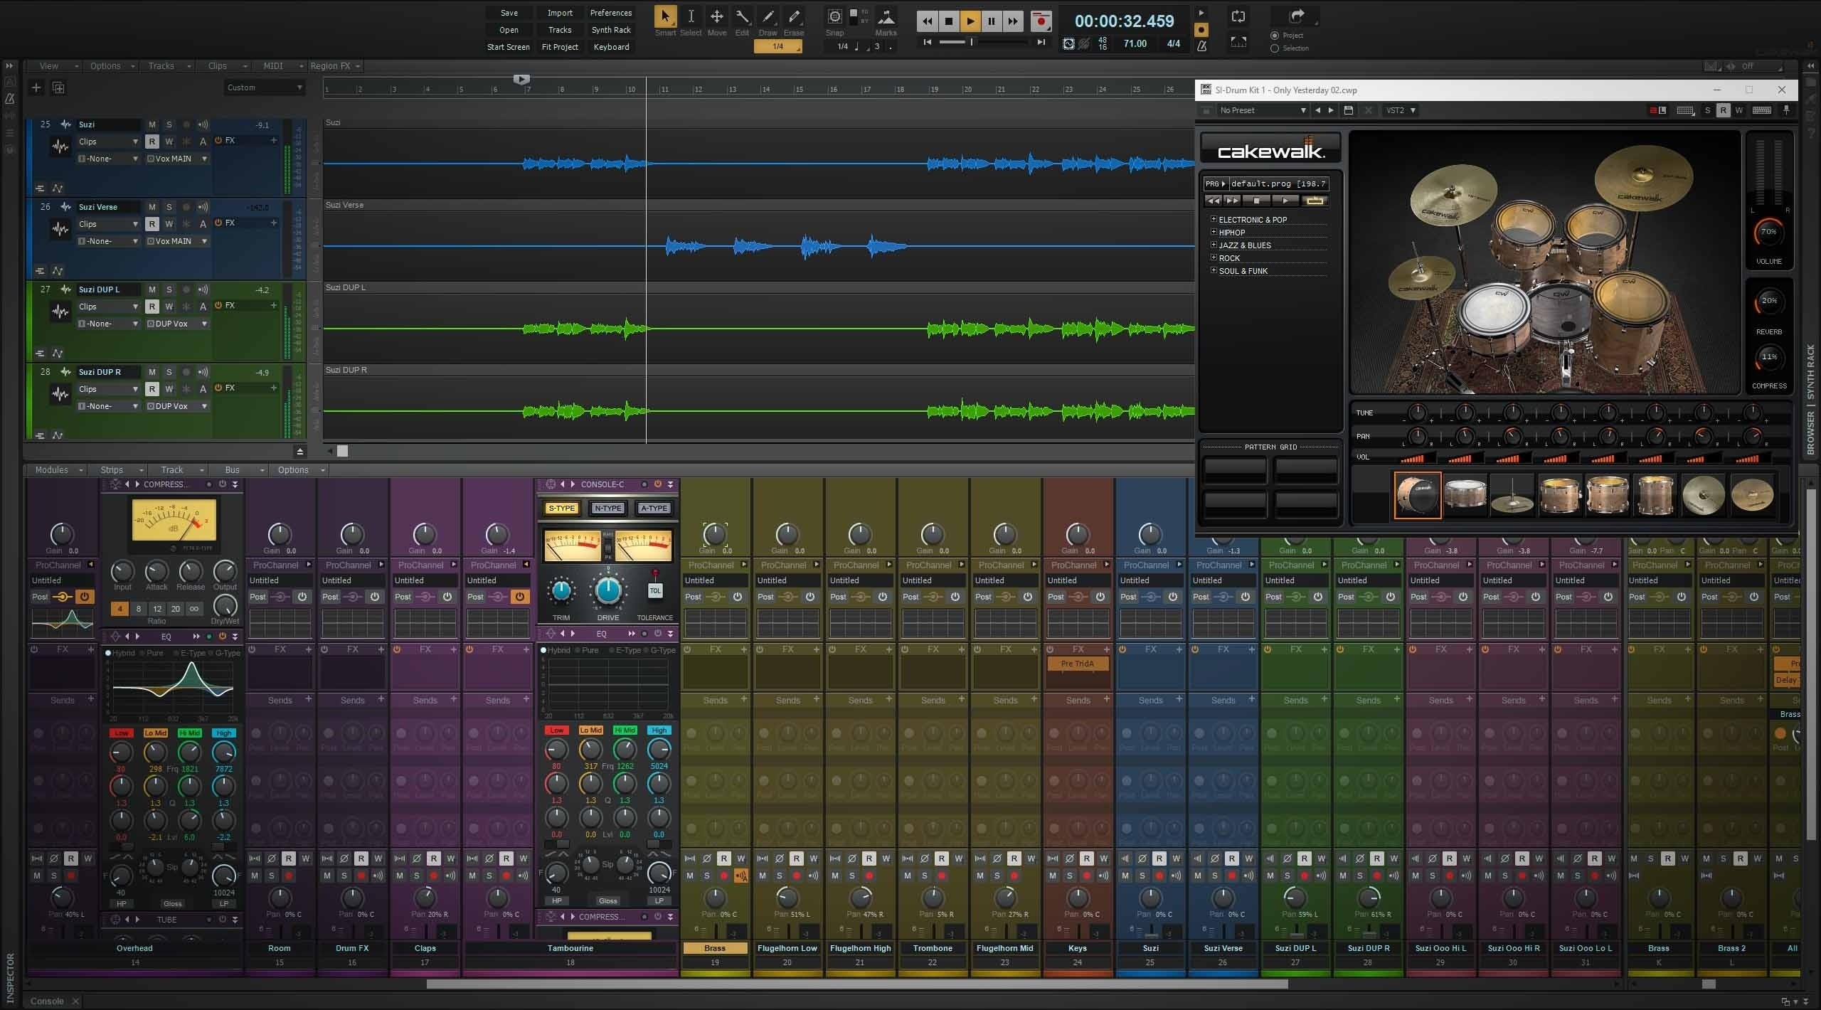Solo the Suzi Verse track

point(169,207)
